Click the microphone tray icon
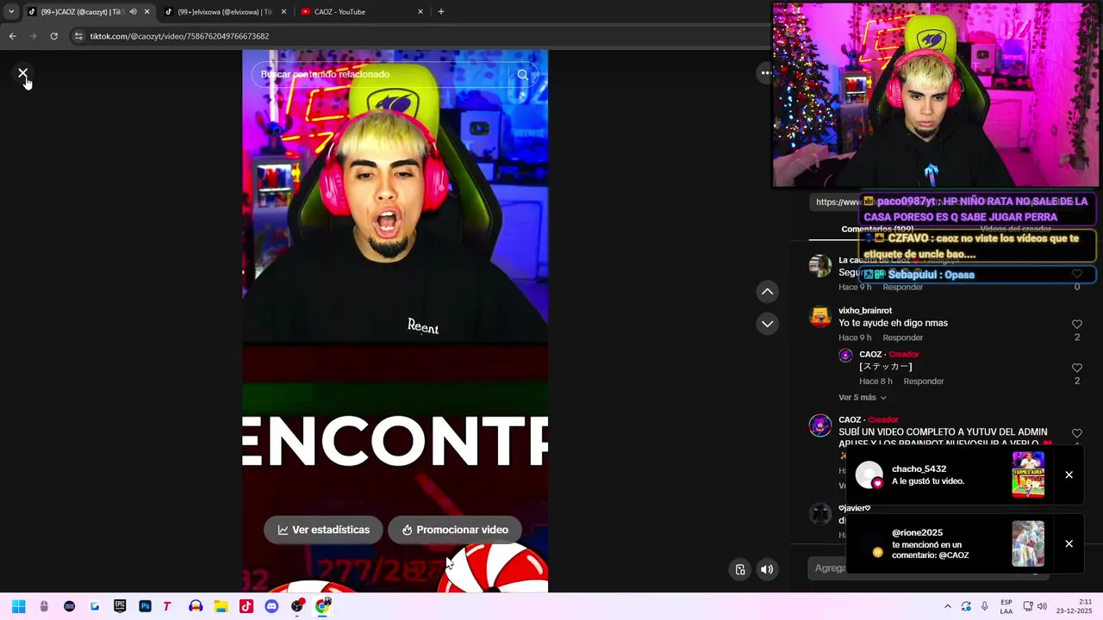Image resolution: width=1103 pixels, height=620 pixels. [x=984, y=606]
